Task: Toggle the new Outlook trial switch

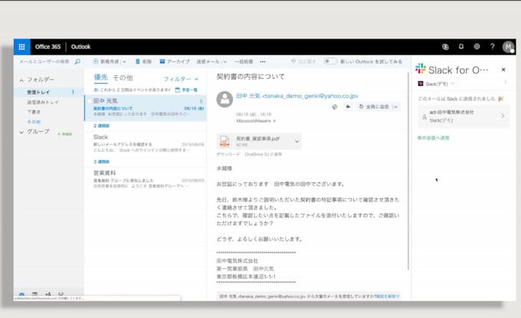Action: [x=331, y=61]
